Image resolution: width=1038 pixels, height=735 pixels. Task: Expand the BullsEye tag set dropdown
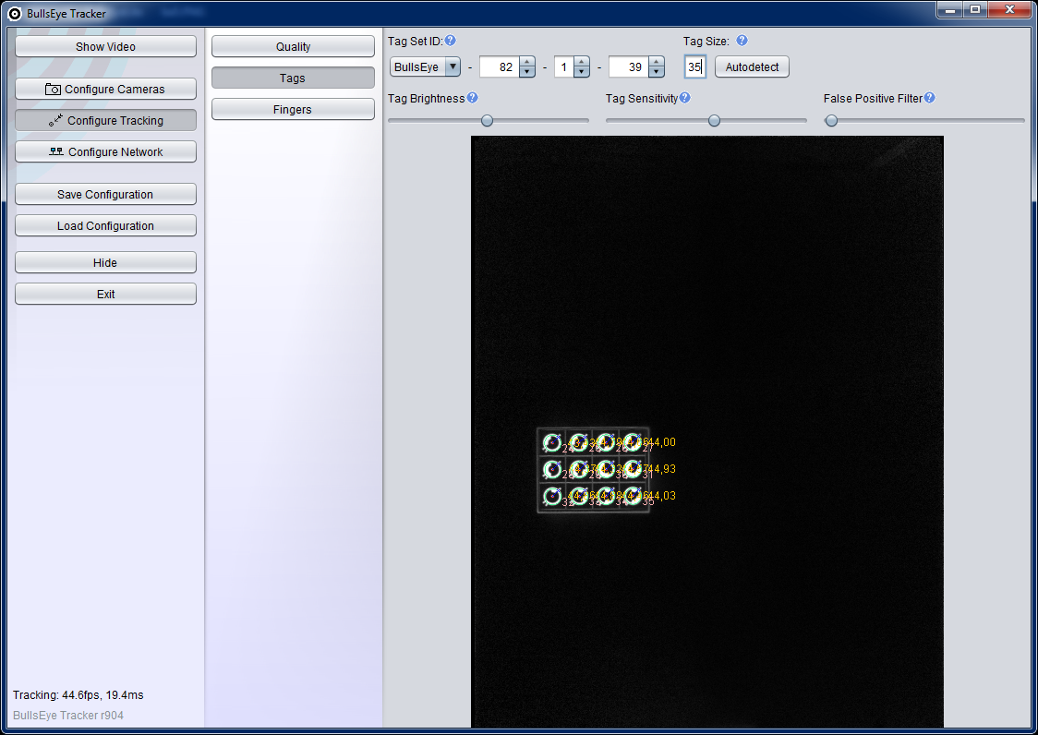pos(452,67)
